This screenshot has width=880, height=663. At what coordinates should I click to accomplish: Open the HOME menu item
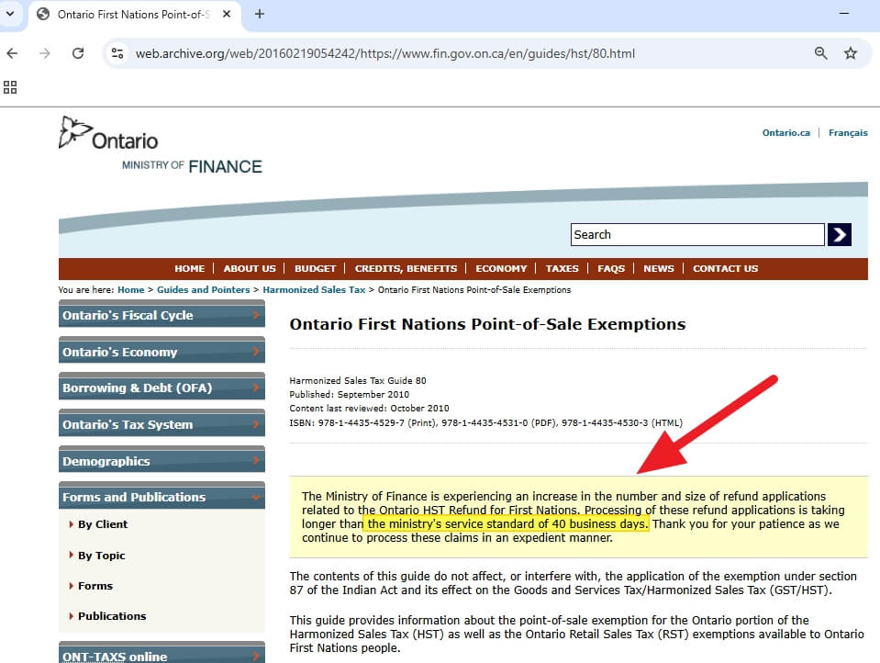[190, 268]
